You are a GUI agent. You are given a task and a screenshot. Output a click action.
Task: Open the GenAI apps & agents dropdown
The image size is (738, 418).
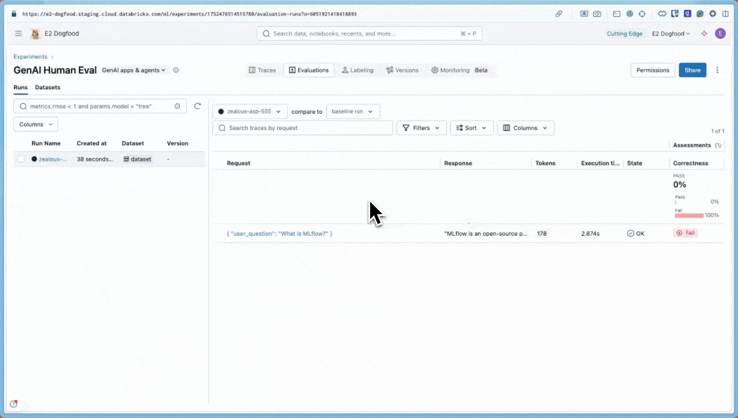tap(133, 70)
